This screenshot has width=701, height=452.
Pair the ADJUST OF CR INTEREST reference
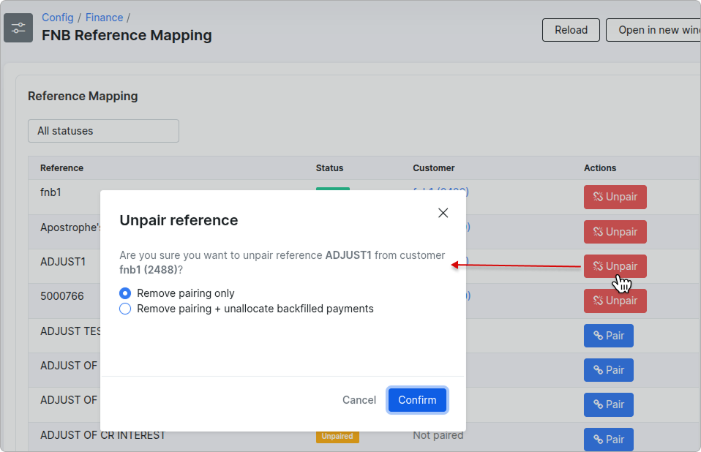click(x=608, y=440)
